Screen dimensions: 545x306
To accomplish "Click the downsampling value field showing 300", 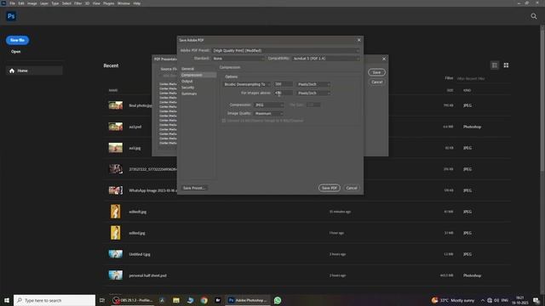I will (x=283, y=84).
